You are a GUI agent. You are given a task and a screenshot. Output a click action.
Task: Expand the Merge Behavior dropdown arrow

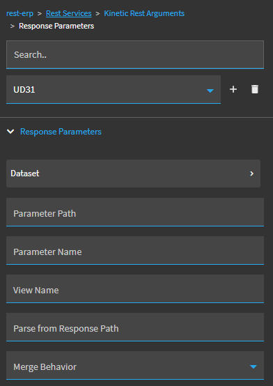point(253,366)
